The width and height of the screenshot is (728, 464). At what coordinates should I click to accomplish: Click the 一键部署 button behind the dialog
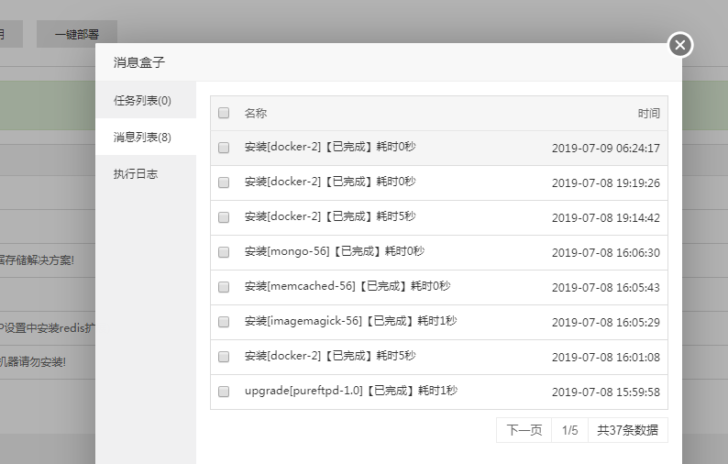click(x=77, y=34)
